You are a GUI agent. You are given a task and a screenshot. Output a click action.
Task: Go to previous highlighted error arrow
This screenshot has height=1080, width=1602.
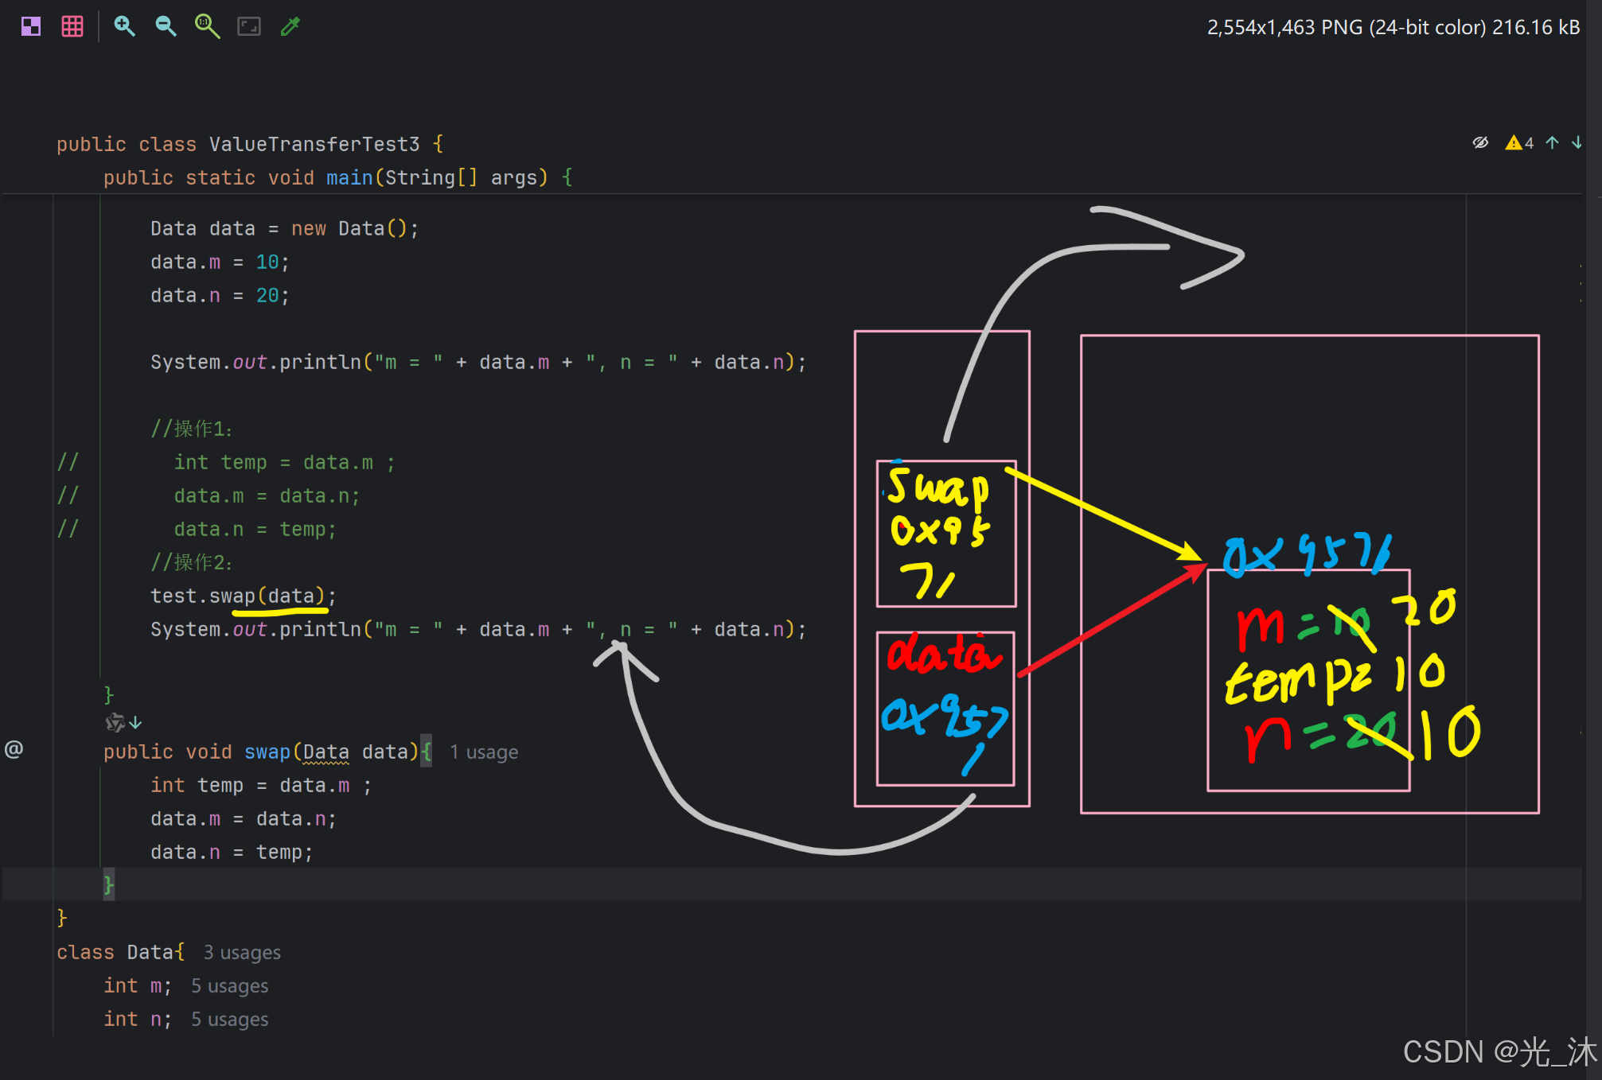point(1552,143)
